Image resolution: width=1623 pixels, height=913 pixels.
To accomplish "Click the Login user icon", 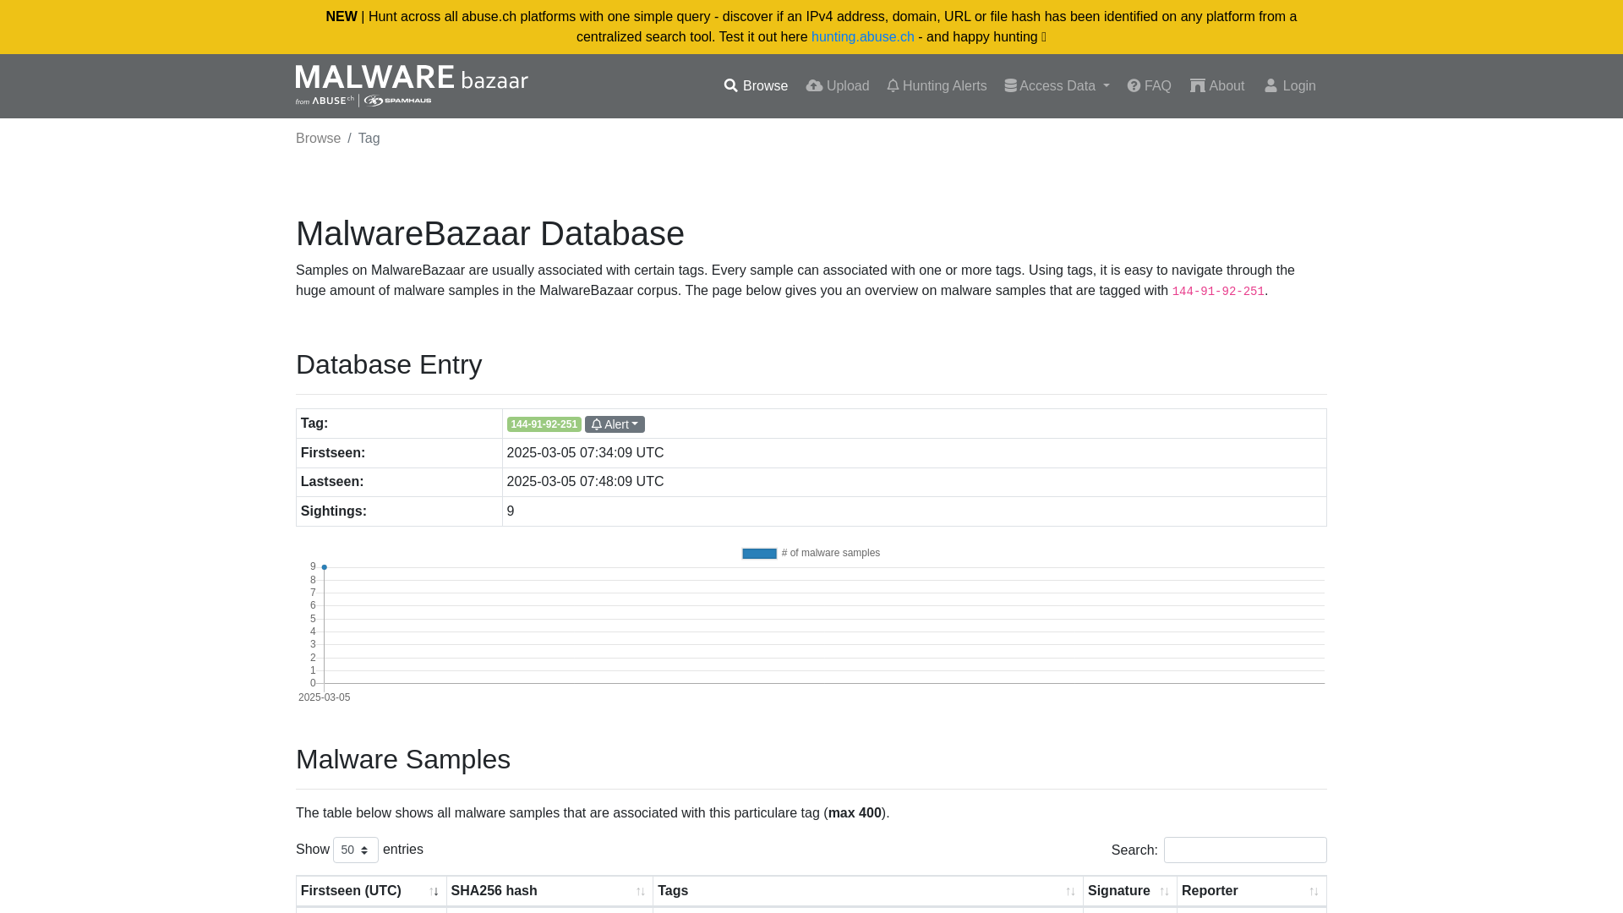I will [1271, 86].
